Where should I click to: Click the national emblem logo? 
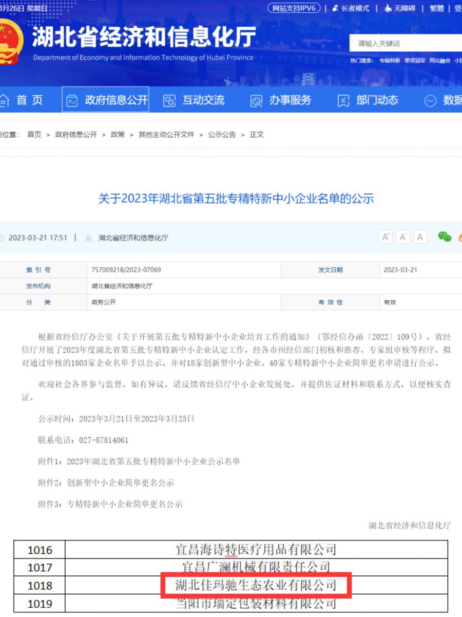pos(9,42)
